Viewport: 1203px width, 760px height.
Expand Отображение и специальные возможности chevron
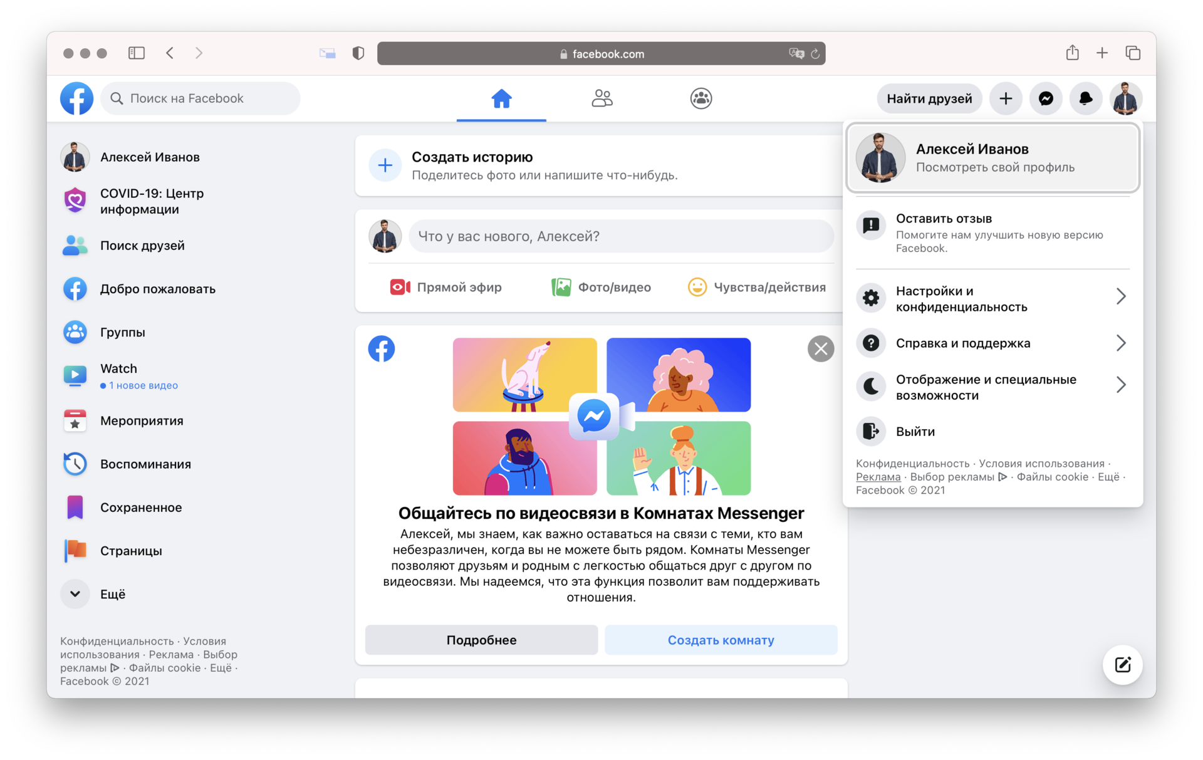[1121, 384]
